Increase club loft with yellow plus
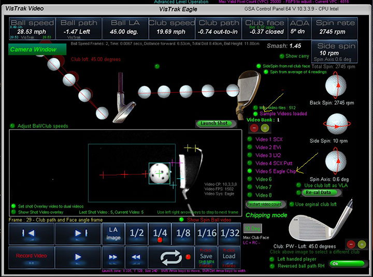 point(362,244)
